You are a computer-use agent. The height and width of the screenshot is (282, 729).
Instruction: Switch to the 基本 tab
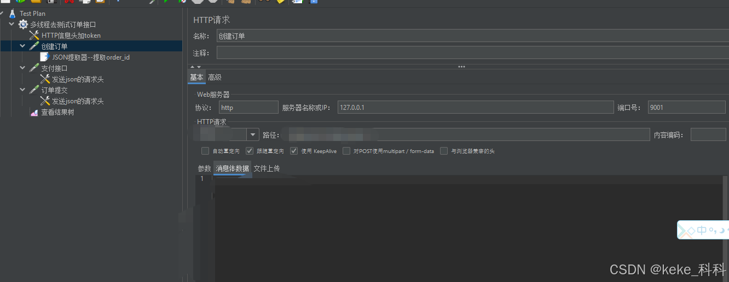click(196, 78)
